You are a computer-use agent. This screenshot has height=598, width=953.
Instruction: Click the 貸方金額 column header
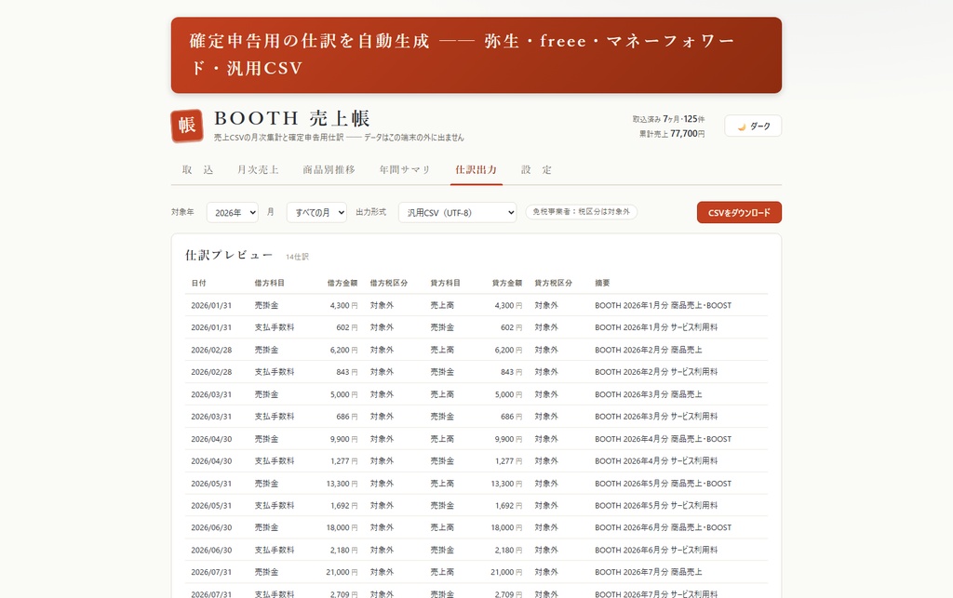(x=507, y=283)
